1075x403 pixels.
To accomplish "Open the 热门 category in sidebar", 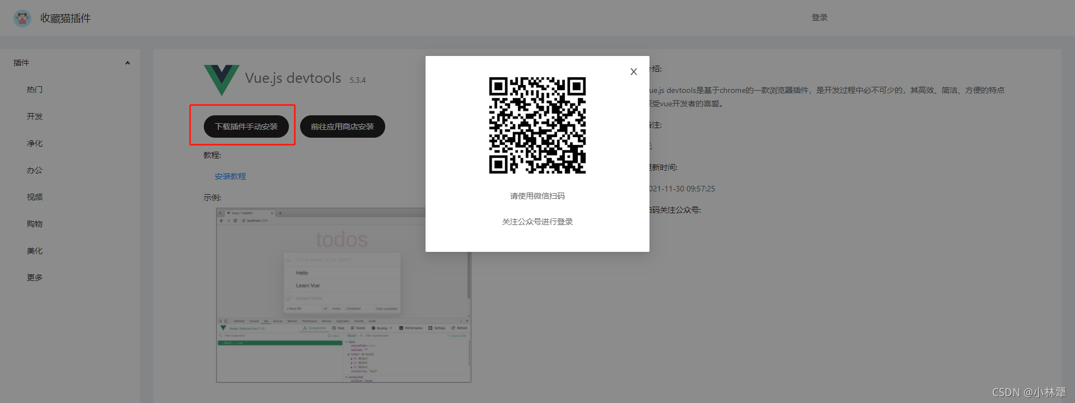I will [x=35, y=90].
